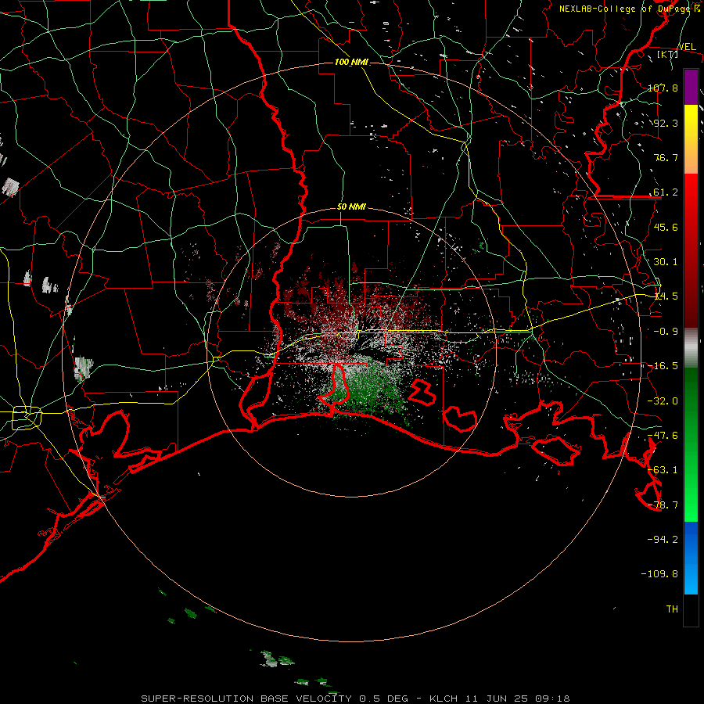This screenshot has width=704, height=704.
Task: Click the gray segment of the color bar
Action: pyautogui.click(x=691, y=348)
